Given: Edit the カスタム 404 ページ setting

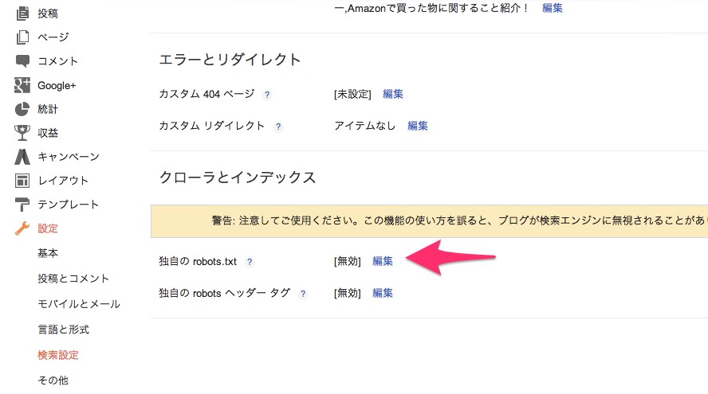Looking at the screenshot, I should (393, 94).
